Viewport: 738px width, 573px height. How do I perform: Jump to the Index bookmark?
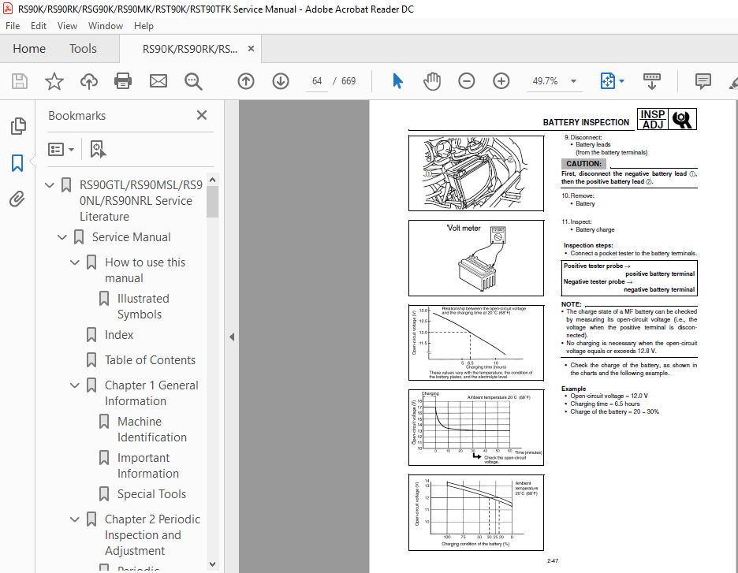[x=118, y=335]
